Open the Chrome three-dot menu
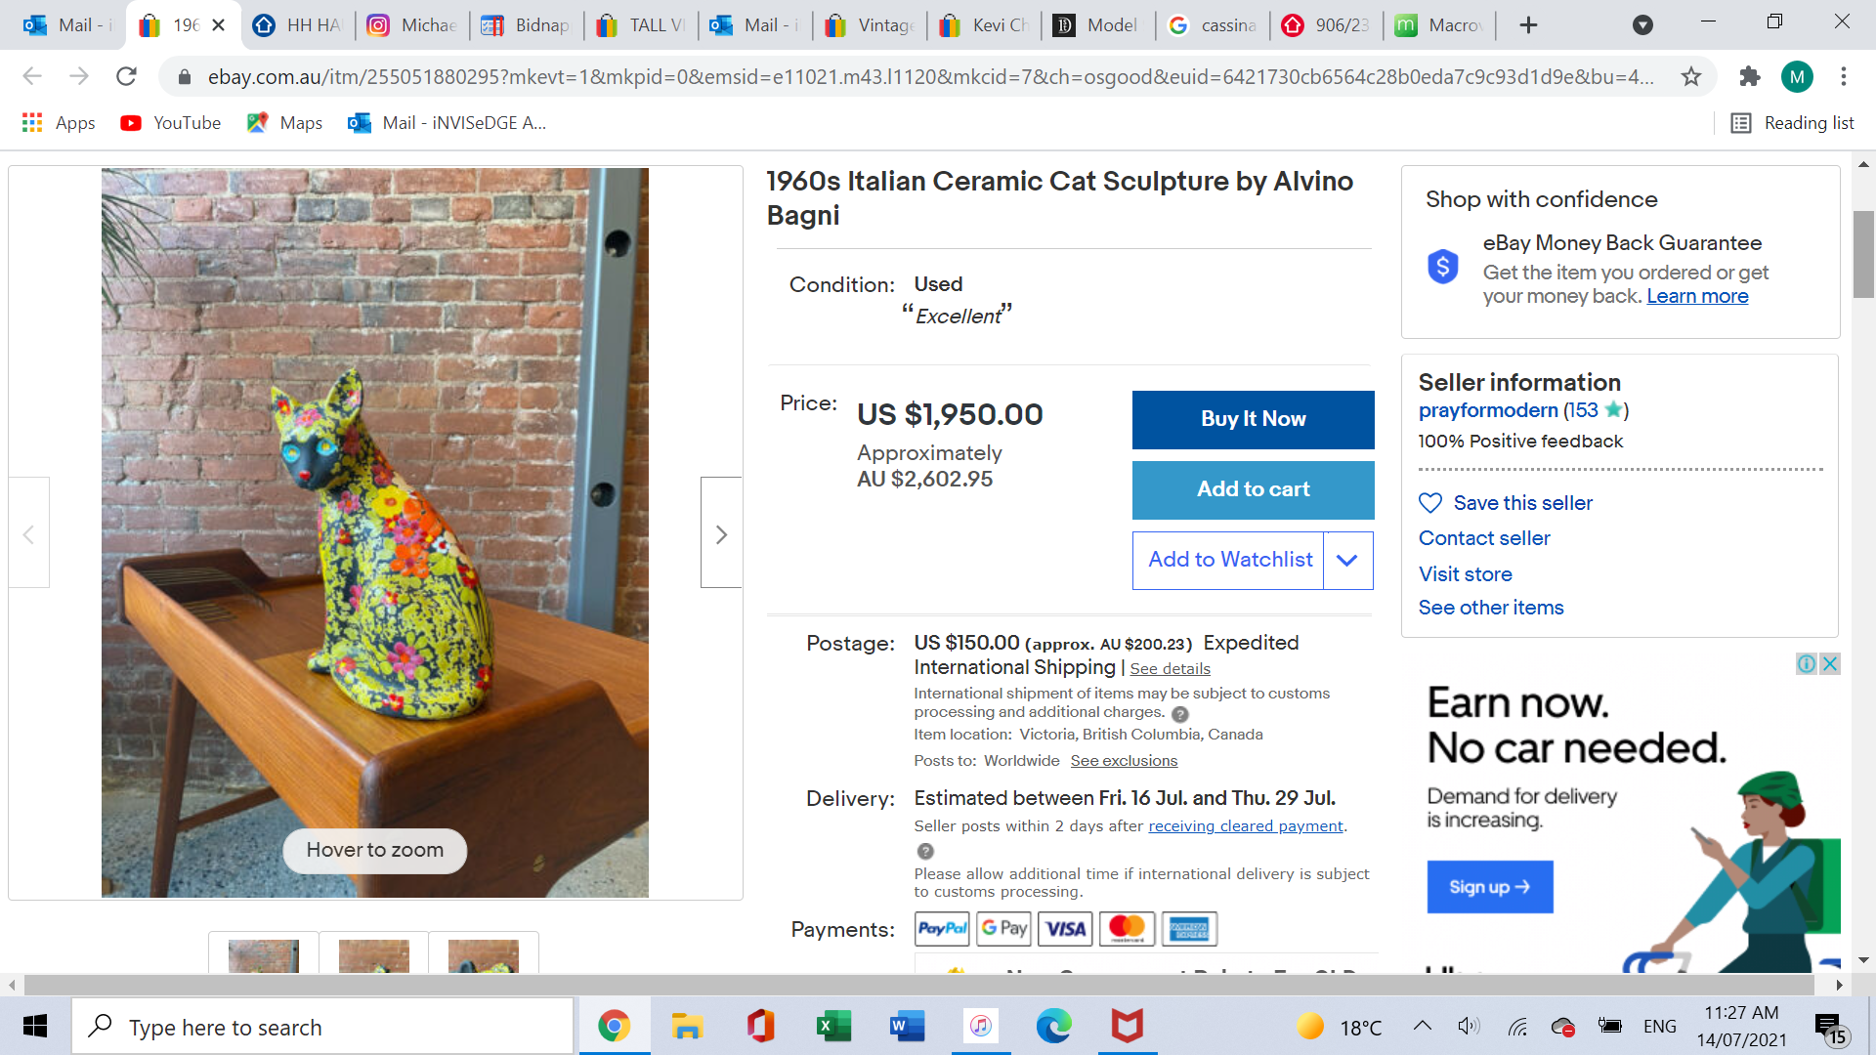The width and height of the screenshot is (1876, 1055). [x=1843, y=76]
